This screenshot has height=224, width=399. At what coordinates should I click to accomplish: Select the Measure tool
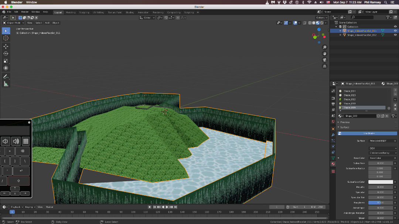(x=6, y=84)
